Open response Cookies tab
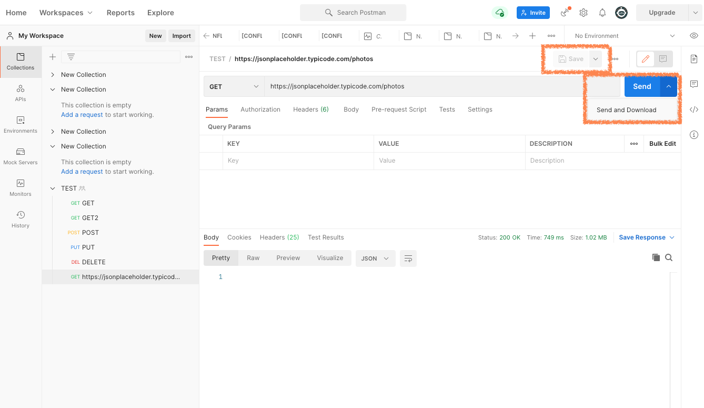The width and height of the screenshot is (704, 408). [x=239, y=237]
